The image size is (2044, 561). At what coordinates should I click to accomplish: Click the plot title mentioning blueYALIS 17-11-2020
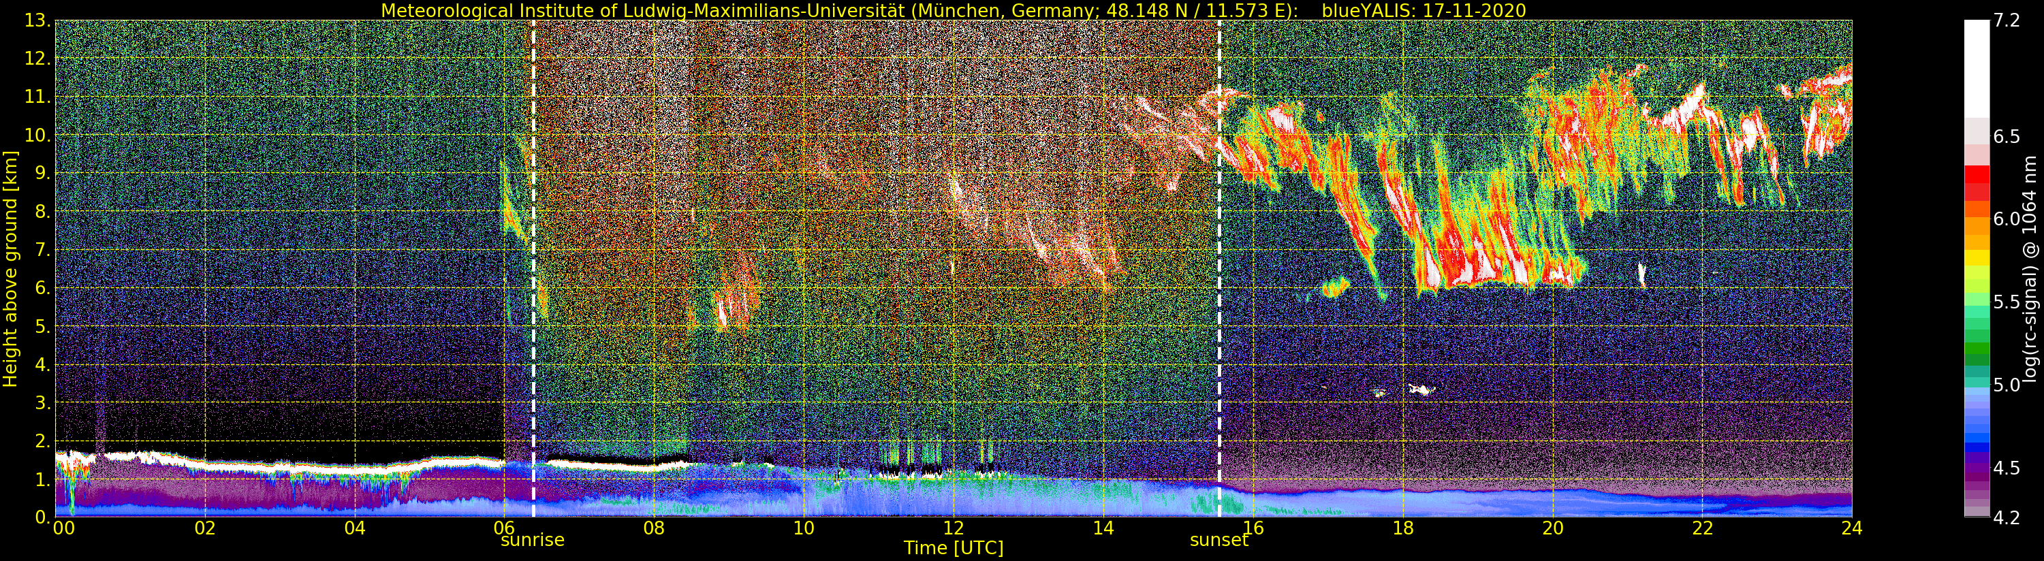coord(953,10)
